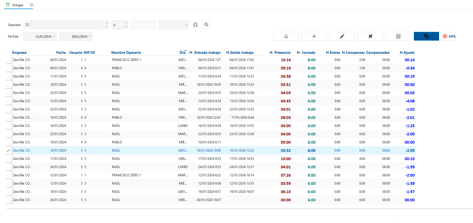Toggle row selector for the 26/01/2024 RAÚL row
The width and height of the screenshot is (473, 223).
coord(9,200)
